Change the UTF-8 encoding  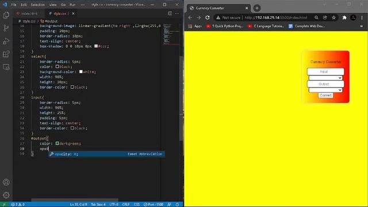[x=114, y=205]
